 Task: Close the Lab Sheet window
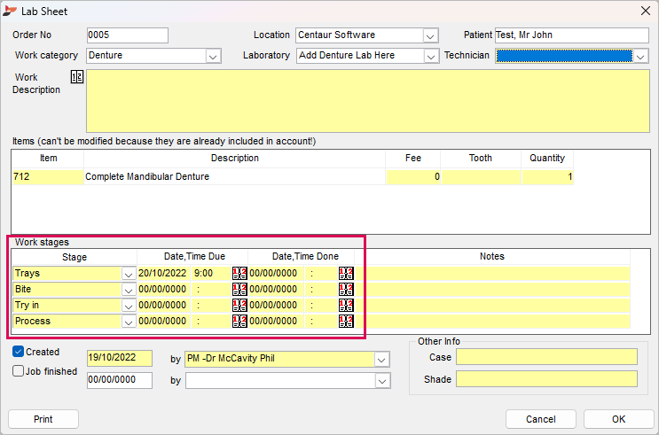click(646, 11)
